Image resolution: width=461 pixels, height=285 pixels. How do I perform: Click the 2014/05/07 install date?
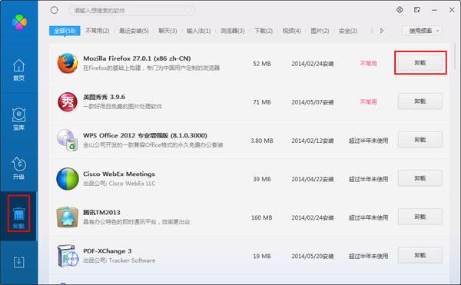pos(313,102)
